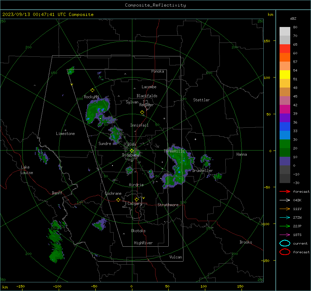The width and height of the screenshot is (311, 291).
Task: Click the Strathmore label
Action: coord(168,205)
